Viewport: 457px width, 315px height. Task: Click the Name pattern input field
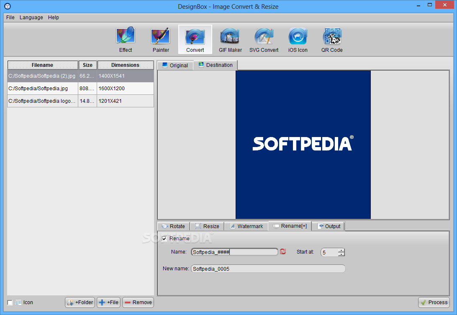pyautogui.click(x=235, y=252)
